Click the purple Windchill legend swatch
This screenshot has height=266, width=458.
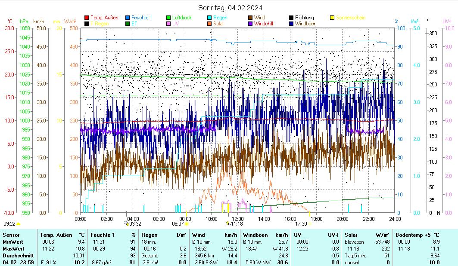tap(250, 24)
